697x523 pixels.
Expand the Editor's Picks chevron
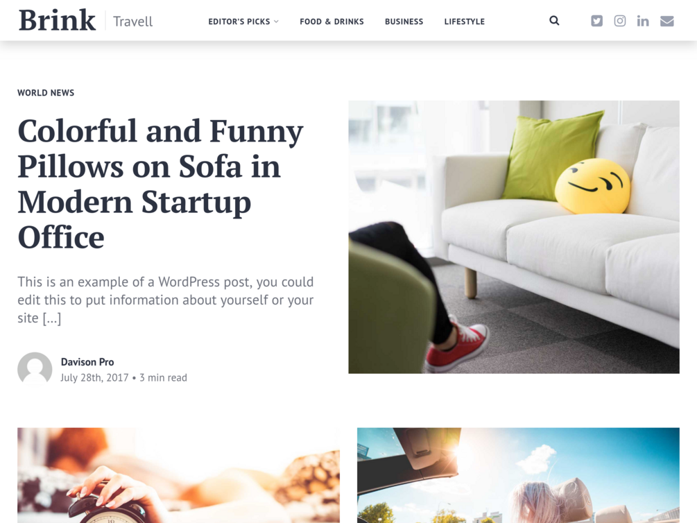pyautogui.click(x=276, y=22)
